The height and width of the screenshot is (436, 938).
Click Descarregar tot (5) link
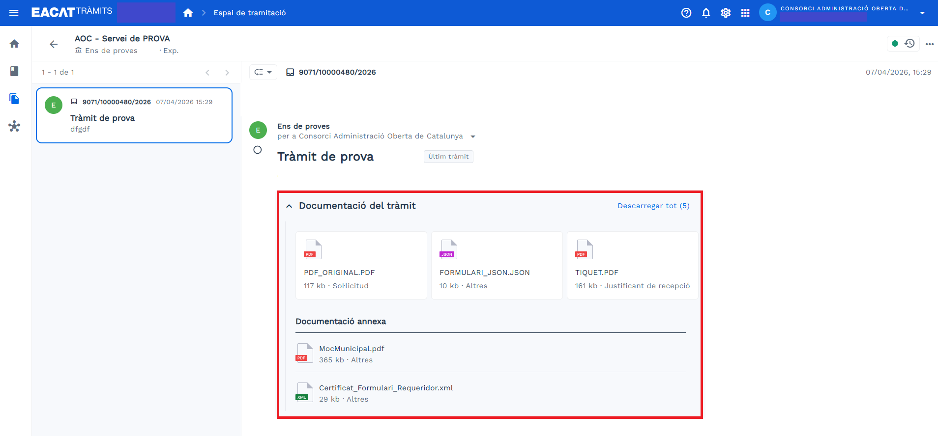[x=653, y=206]
